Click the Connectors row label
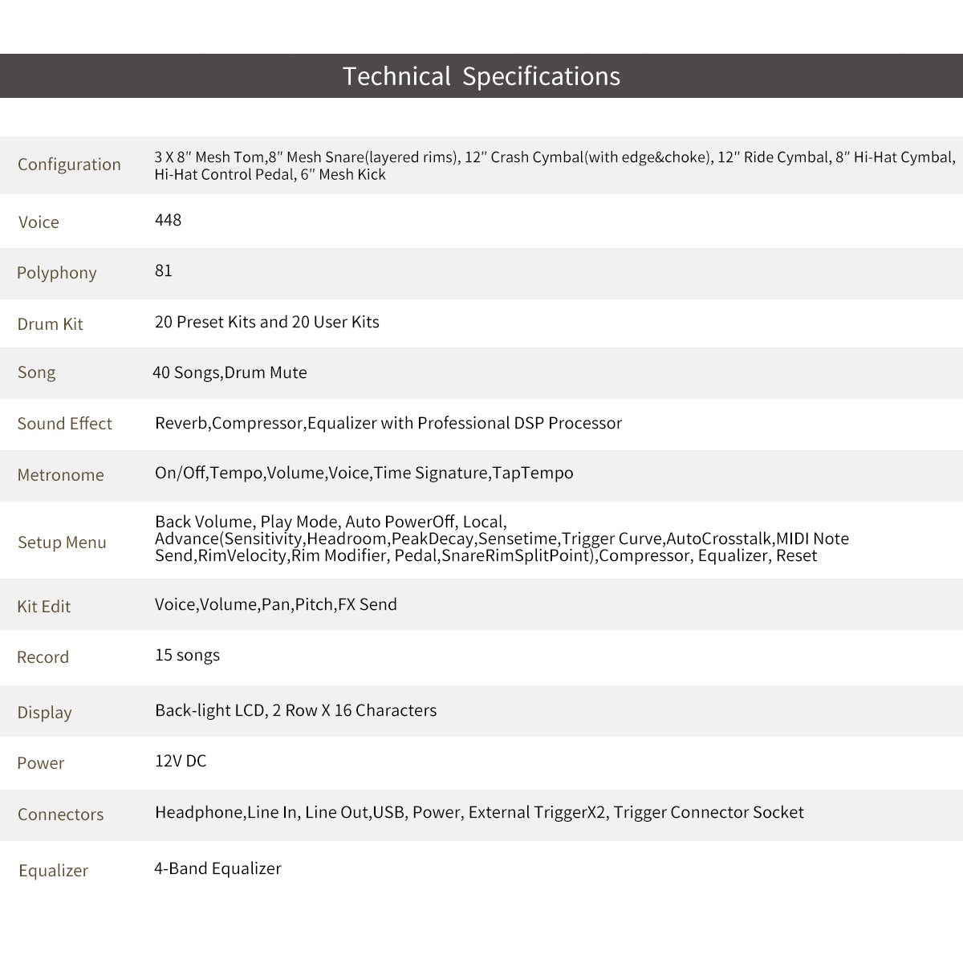The image size is (963, 963). 60,815
